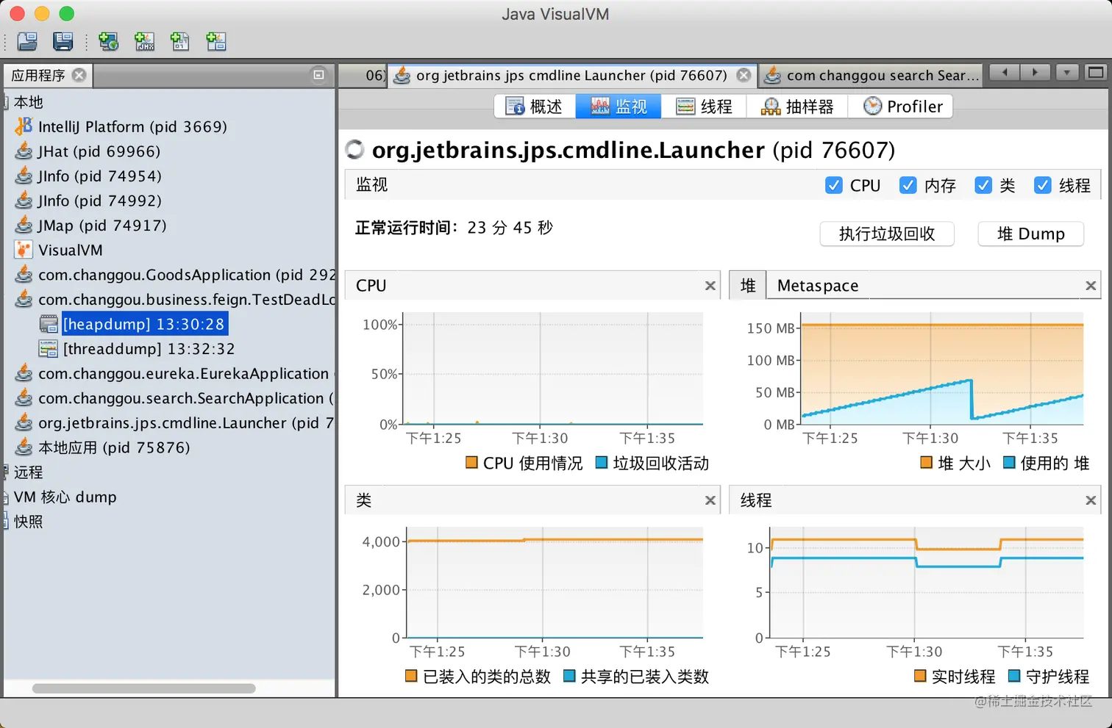
Task: Click the blue 垃圾回收活动 legend swatch
Action: pos(602,463)
